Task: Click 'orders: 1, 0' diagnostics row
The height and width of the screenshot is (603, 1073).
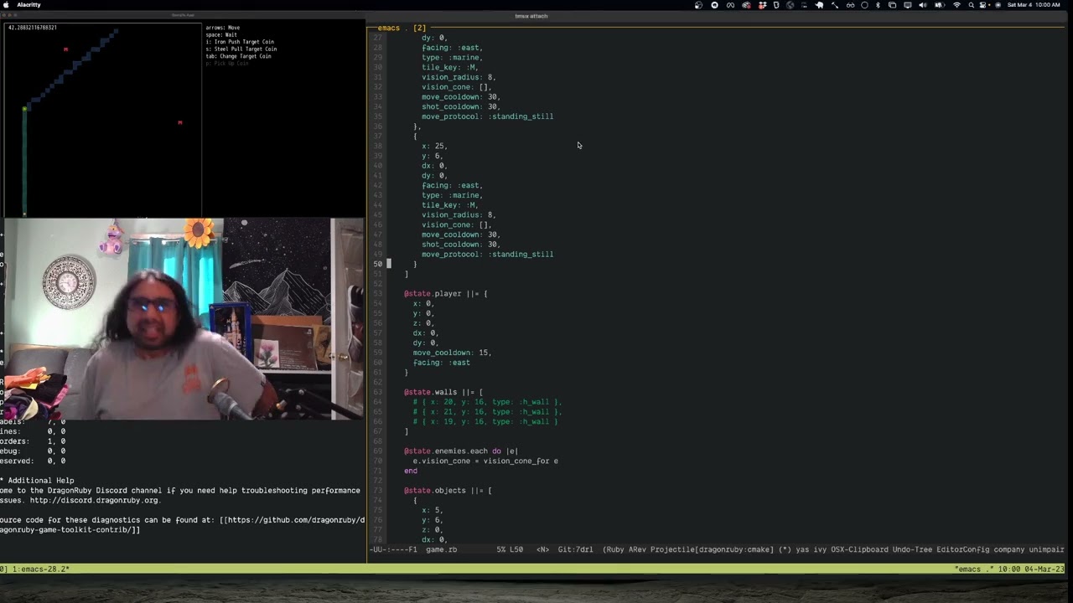Action: coord(33,441)
